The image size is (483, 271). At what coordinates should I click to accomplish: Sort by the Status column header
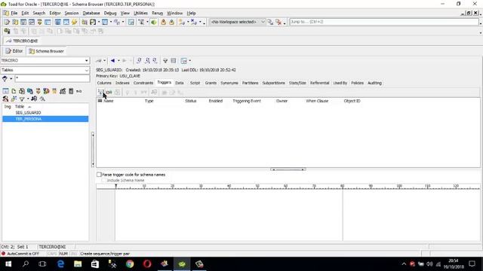[x=191, y=101]
